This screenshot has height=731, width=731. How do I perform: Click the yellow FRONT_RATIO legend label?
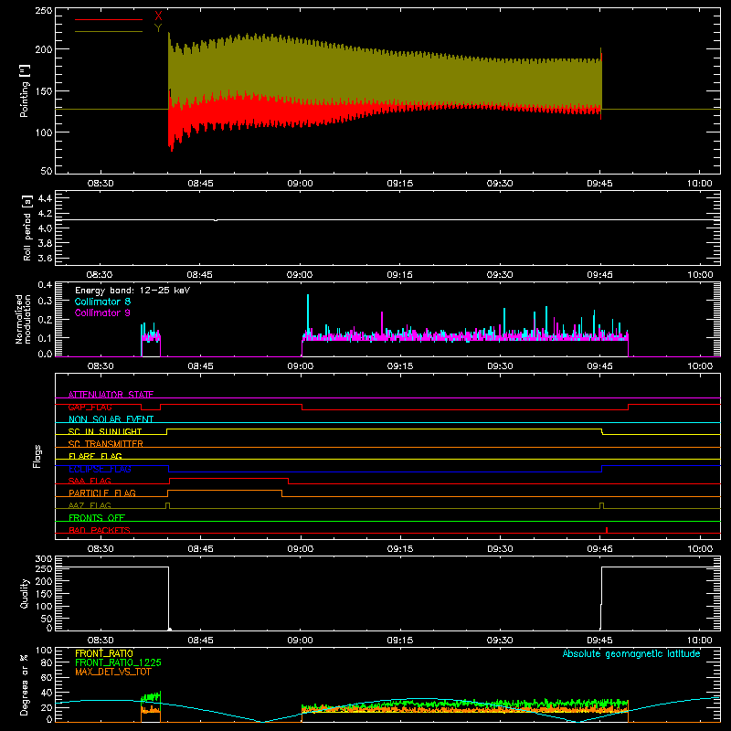[104, 653]
